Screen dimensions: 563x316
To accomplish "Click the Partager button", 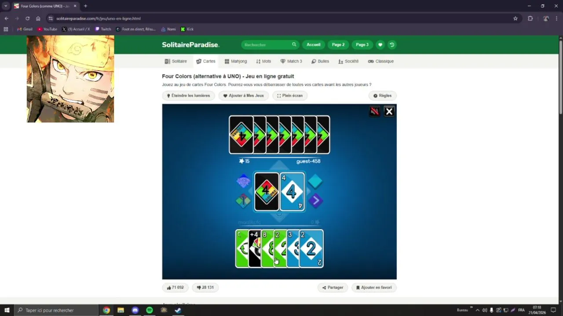I will 333,287.
